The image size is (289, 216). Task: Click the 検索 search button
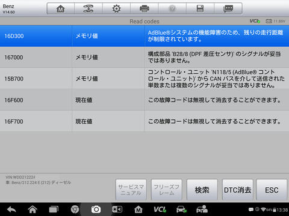202,190
